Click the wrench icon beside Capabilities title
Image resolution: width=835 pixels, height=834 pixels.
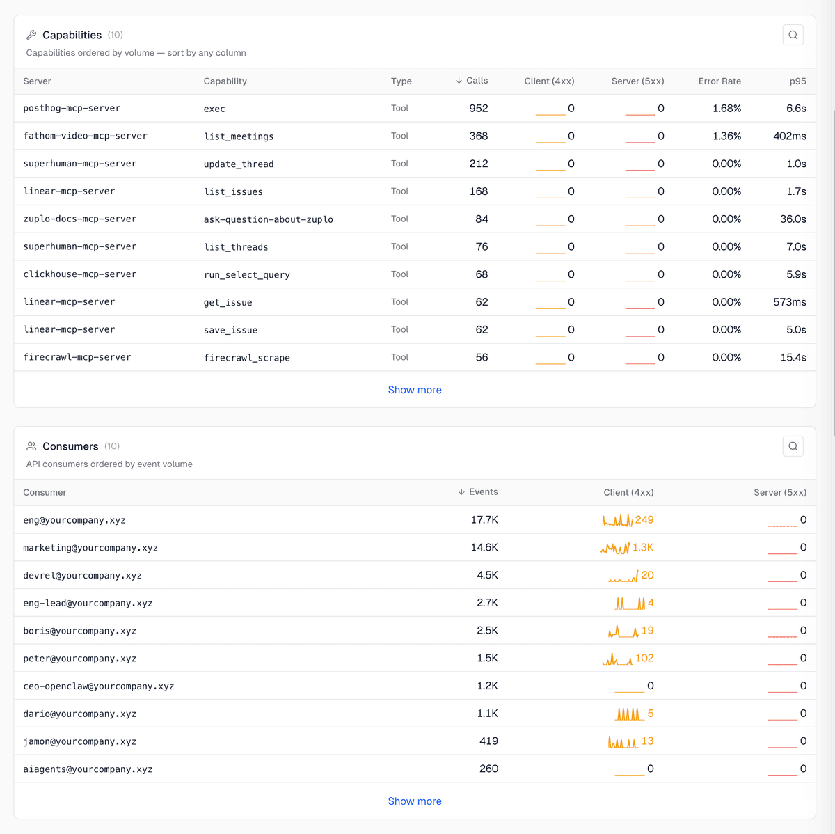(31, 35)
